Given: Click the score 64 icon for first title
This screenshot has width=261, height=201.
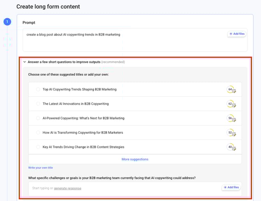Looking at the screenshot, I should click(231, 90).
